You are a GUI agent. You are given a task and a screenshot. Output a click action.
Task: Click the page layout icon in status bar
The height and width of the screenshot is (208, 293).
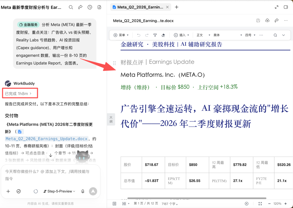[x=114, y=204]
